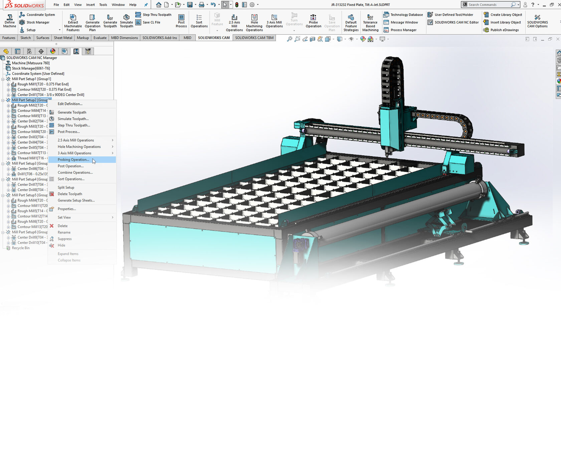Open the Undo dropdown arrow
Screen dimensions: 561x475
(219, 5)
